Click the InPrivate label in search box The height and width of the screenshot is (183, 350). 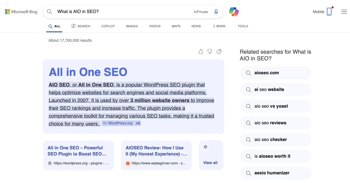(x=201, y=12)
